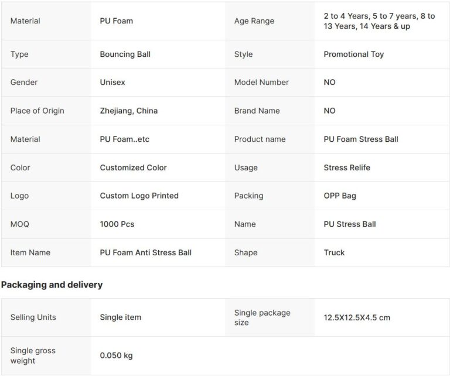Select 'PU Foam Anti Stress Ball' text
The height and width of the screenshot is (376, 450).
point(145,252)
